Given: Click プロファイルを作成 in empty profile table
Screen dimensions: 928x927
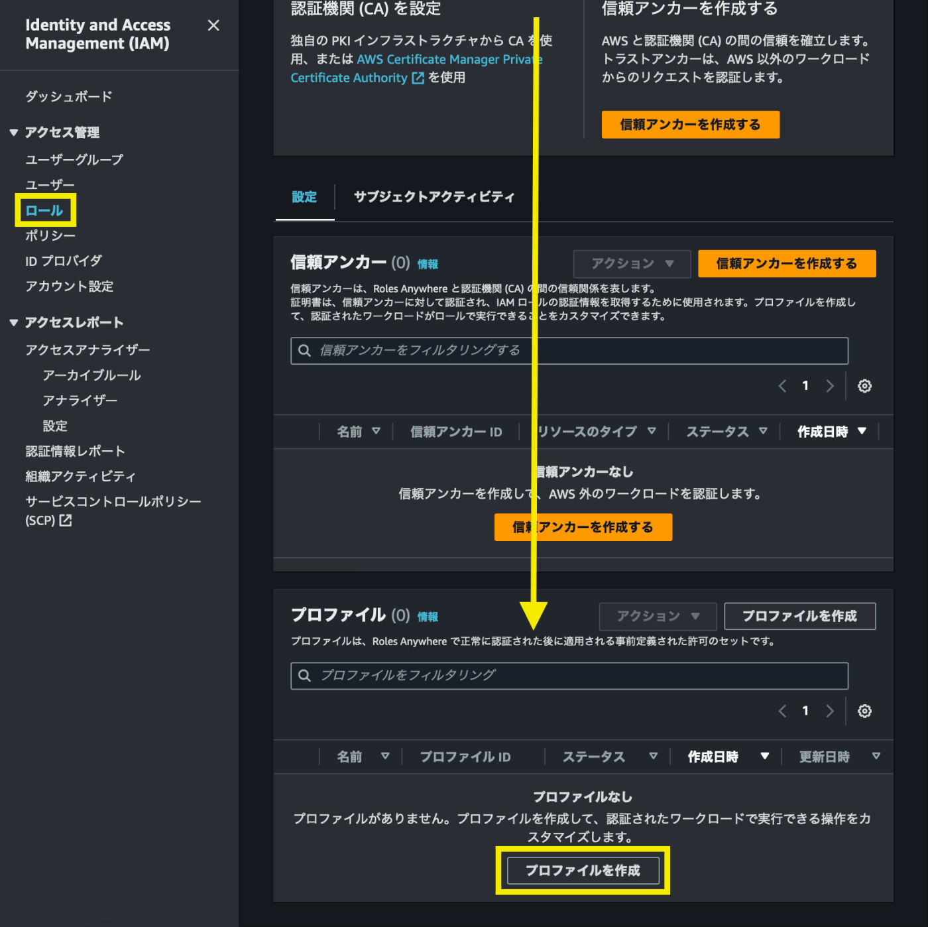Looking at the screenshot, I should pyautogui.click(x=583, y=871).
